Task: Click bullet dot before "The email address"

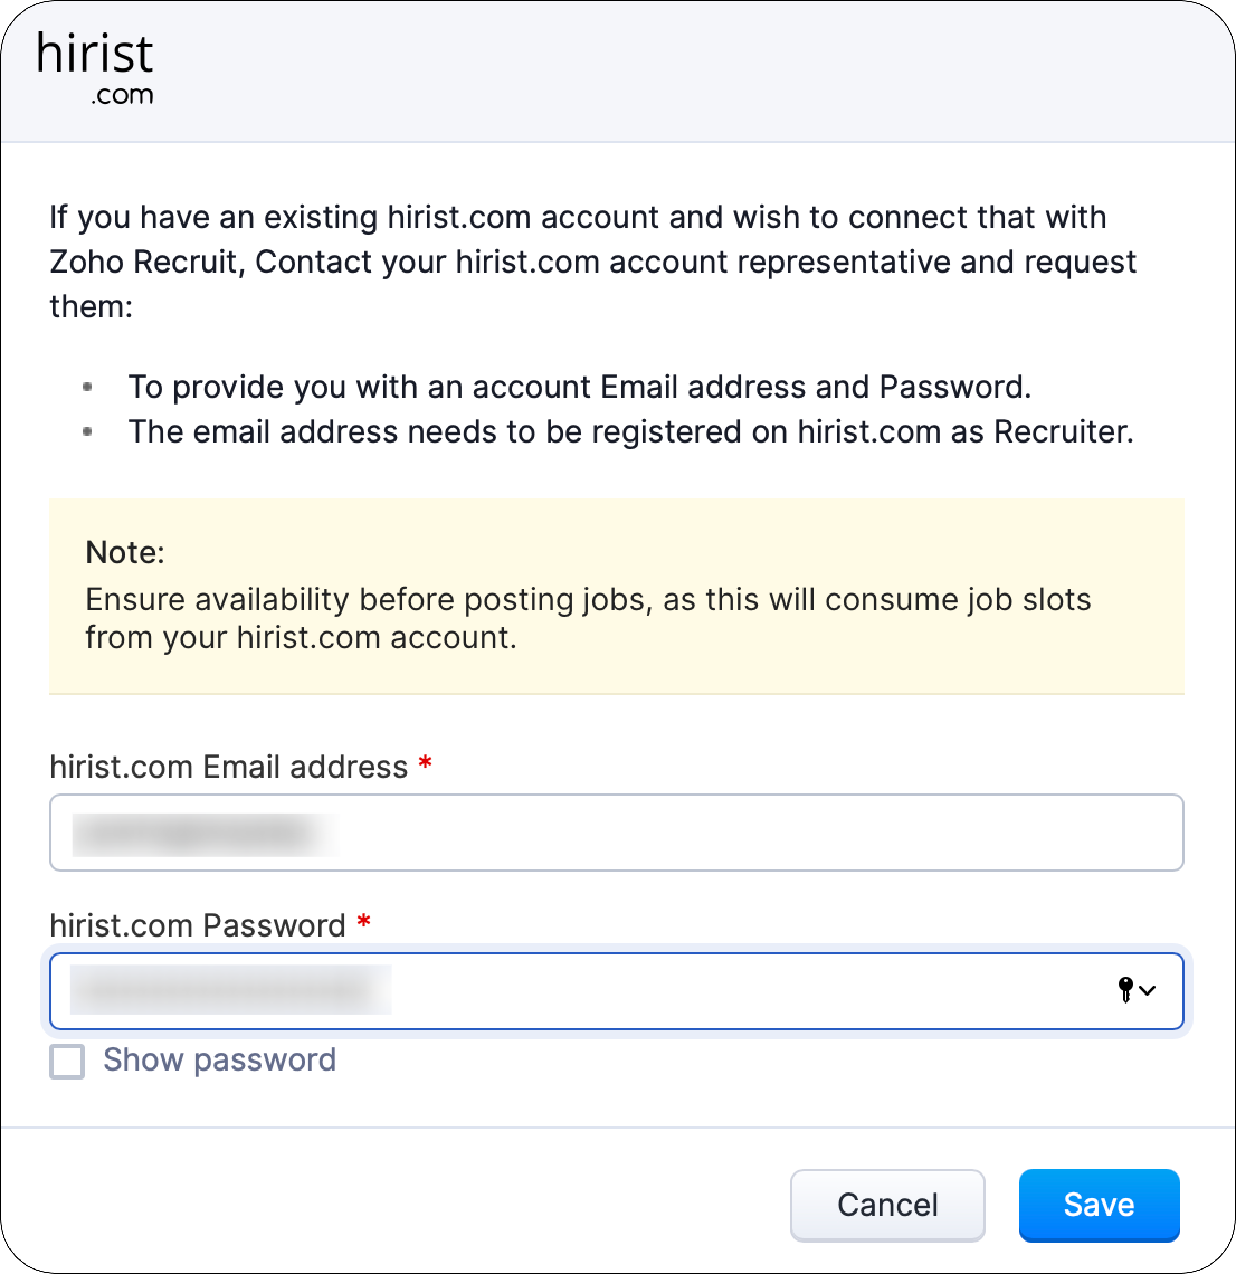Action: point(88,431)
